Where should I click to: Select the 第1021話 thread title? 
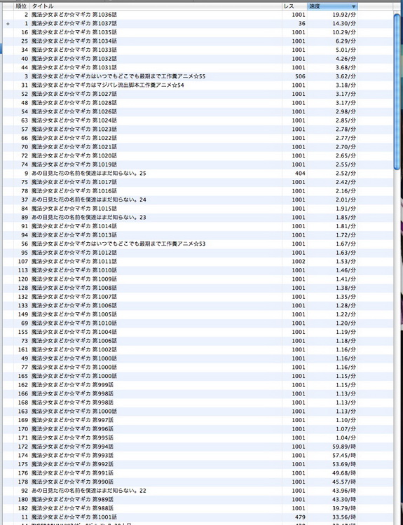pyautogui.click(x=74, y=147)
